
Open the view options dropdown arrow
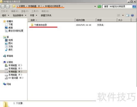(123, 15)
